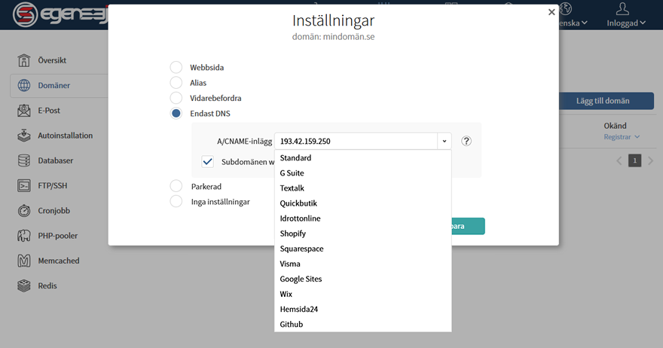Image resolution: width=663 pixels, height=348 pixels.
Task: Click the question mark help icon
Action: pyautogui.click(x=466, y=141)
